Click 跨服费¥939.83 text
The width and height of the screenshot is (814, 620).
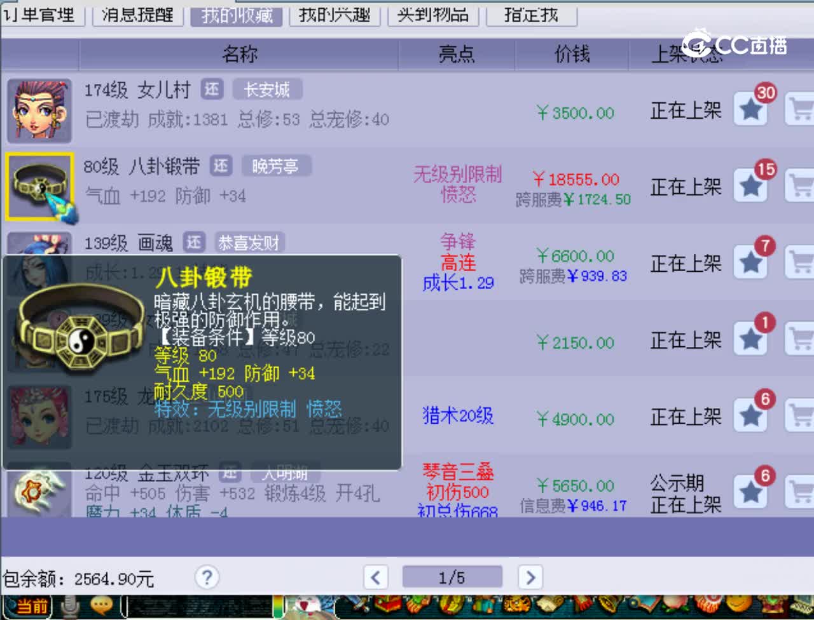[x=573, y=276]
